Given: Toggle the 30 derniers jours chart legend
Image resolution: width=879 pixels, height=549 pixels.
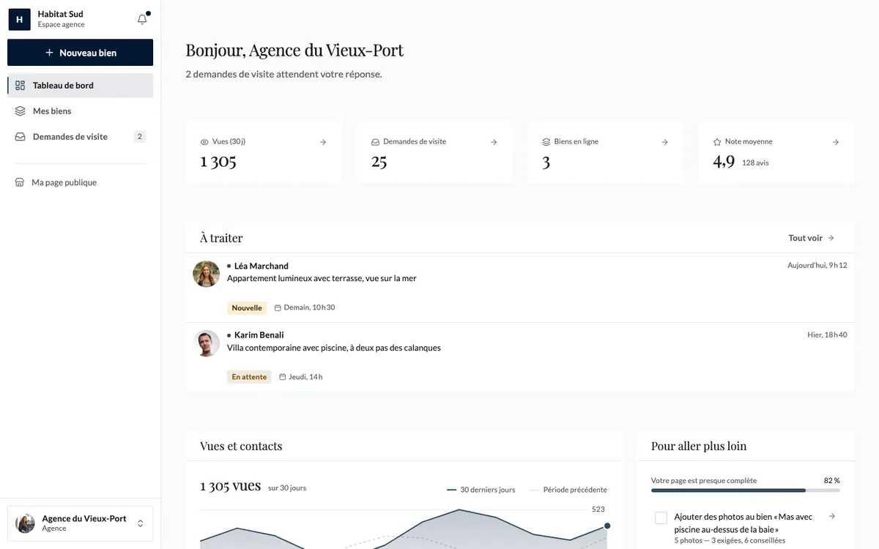Looking at the screenshot, I should click(x=481, y=490).
